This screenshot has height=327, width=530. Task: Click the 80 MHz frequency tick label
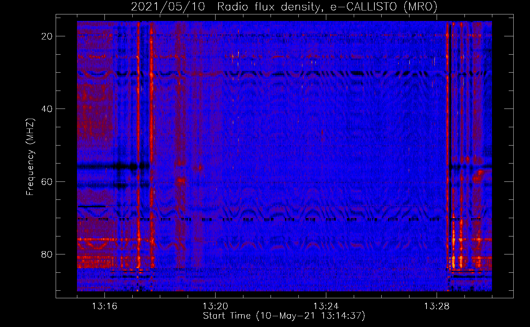[47, 254]
